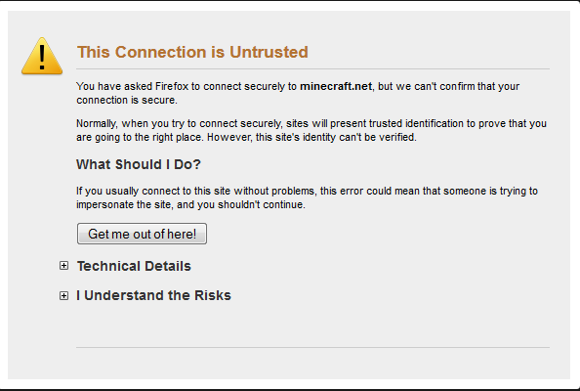Click the "What Should I Do?" heading
This screenshot has height=391, width=580.
[x=139, y=164]
